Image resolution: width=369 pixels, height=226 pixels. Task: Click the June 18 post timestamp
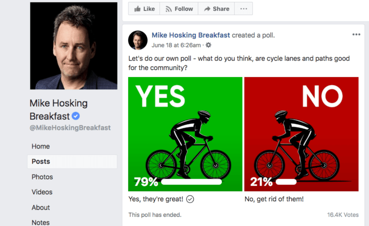[x=176, y=45]
